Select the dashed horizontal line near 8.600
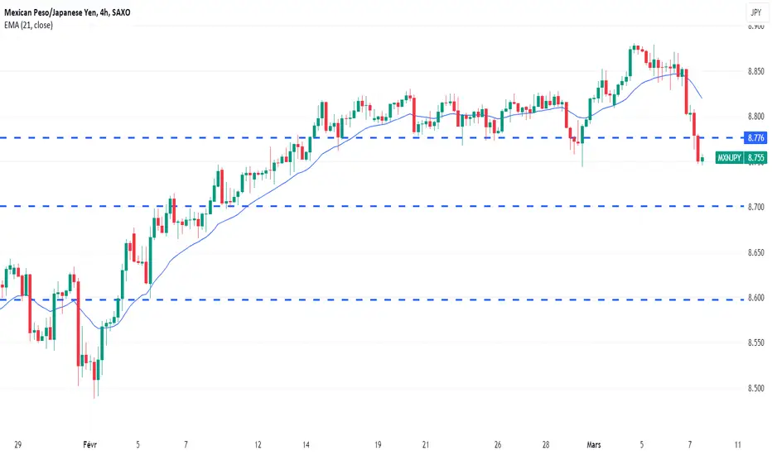 point(372,299)
